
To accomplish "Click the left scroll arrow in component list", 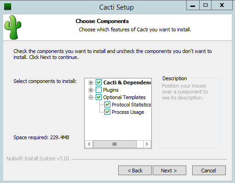I will [x=89, y=144].
